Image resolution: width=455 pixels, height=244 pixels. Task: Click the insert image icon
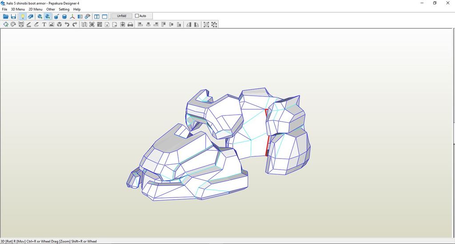[x=52, y=24]
